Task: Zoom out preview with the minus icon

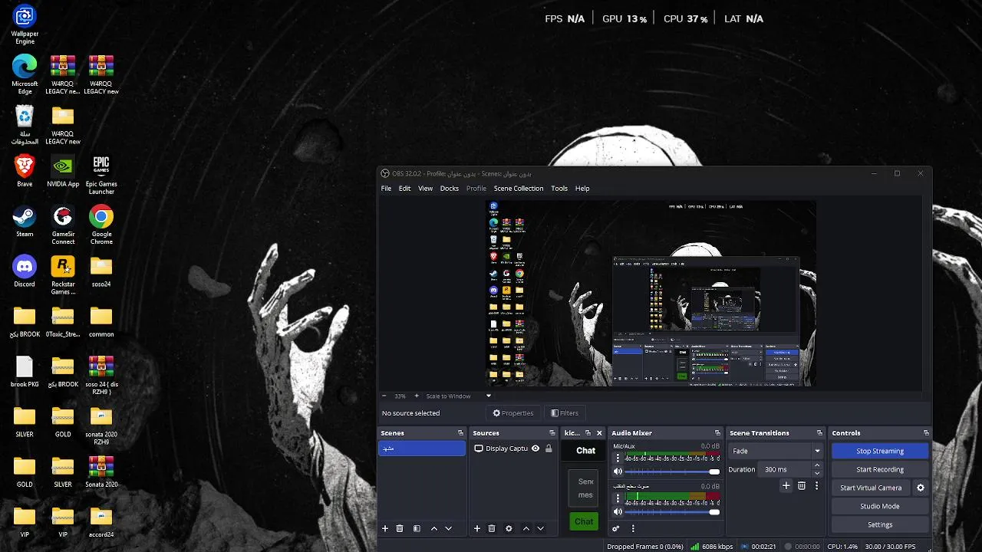Action: (385, 396)
